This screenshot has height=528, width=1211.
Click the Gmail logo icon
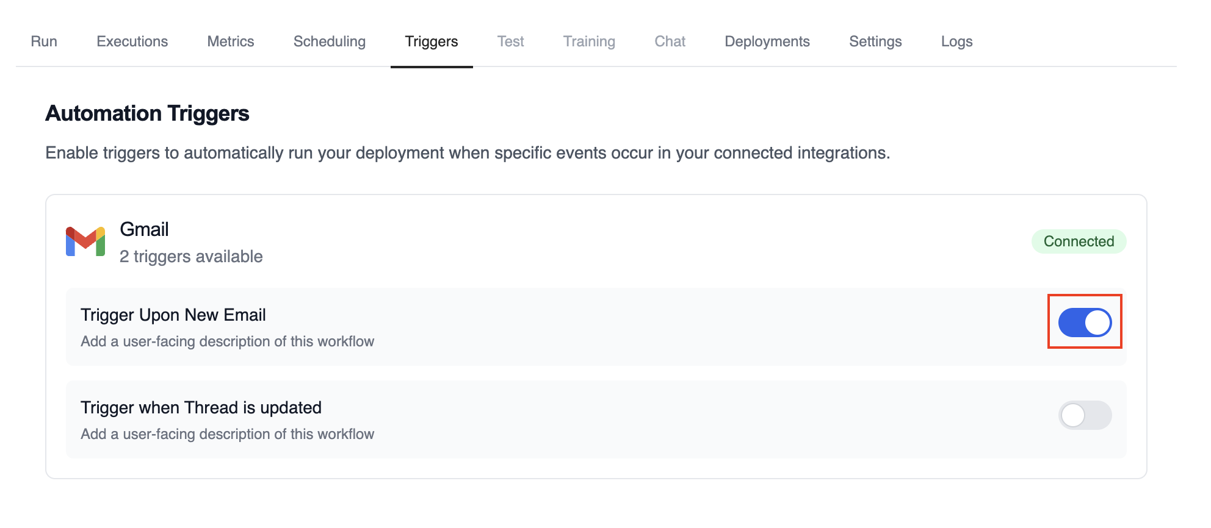point(85,241)
